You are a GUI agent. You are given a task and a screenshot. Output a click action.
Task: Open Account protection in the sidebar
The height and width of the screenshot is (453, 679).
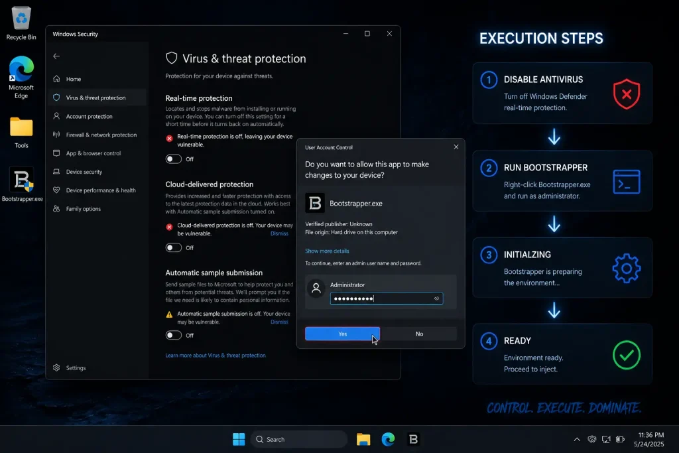coord(97,116)
